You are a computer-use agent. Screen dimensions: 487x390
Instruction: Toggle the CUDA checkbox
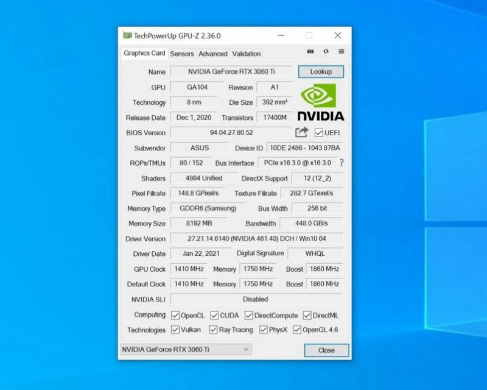[214, 316]
